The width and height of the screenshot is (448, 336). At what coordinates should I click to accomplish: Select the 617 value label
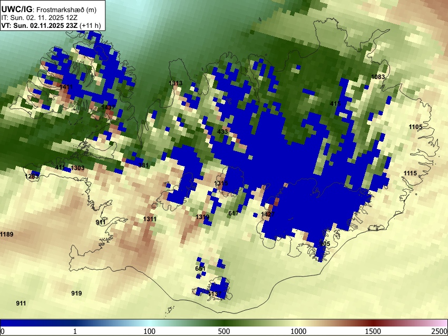coord(233,213)
